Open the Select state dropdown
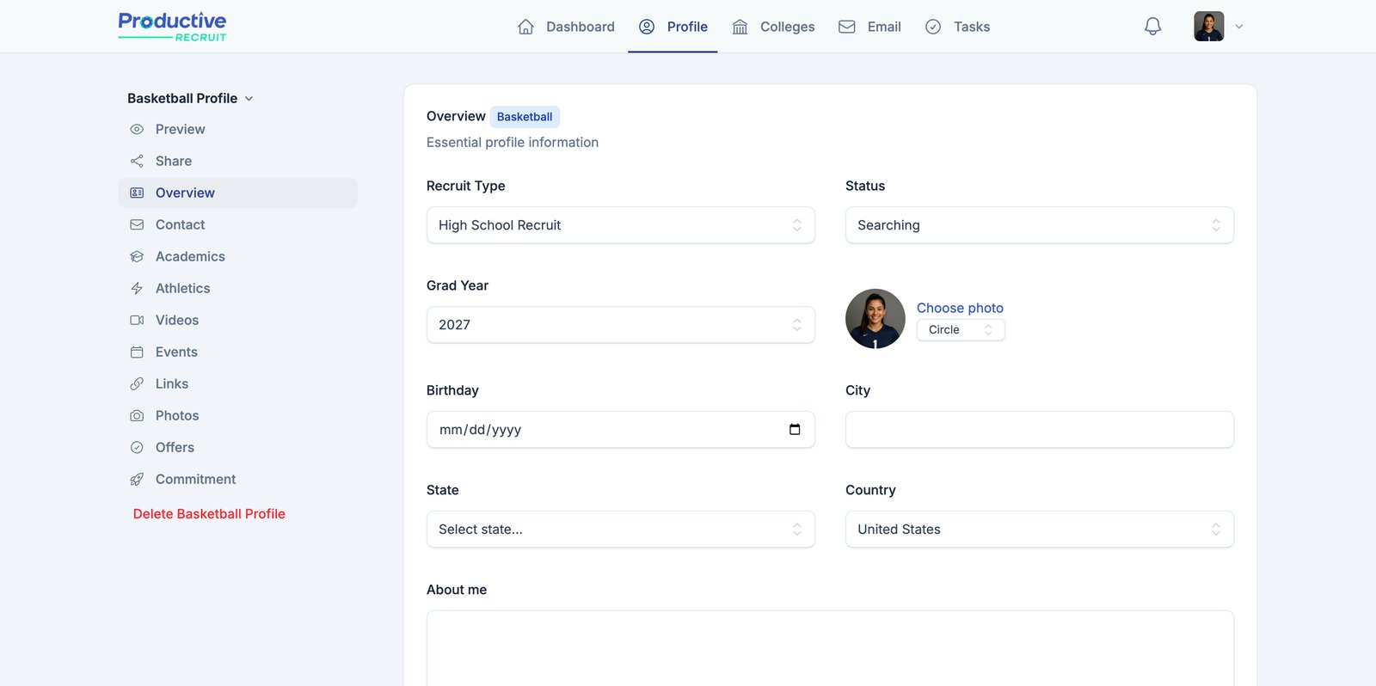Image resolution: width=1376 pixels, height=686 pixels. click(620, 530)
